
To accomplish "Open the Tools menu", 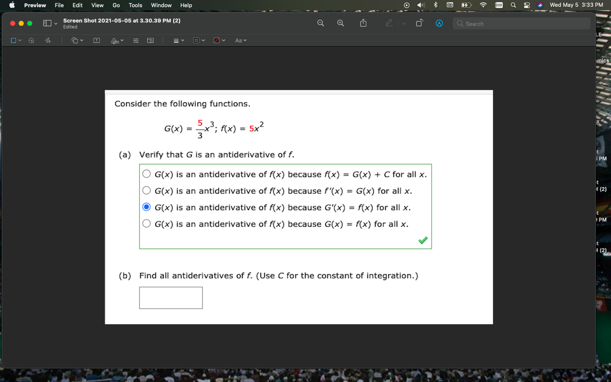I will point(135,5).
